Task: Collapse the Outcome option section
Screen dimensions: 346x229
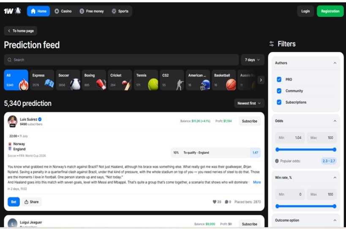Action: tap(335, 220)
